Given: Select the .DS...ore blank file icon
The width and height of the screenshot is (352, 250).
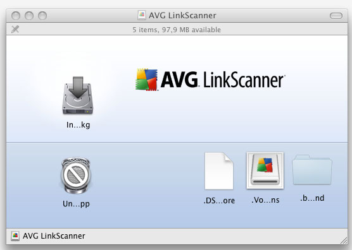Looking at the screenshot, I should click(219, 171).
